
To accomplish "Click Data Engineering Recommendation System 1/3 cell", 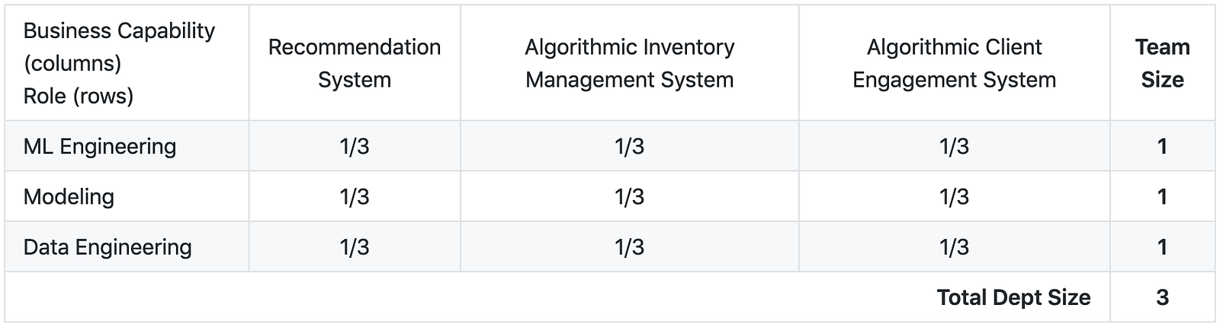I will [x=355, y=247].
